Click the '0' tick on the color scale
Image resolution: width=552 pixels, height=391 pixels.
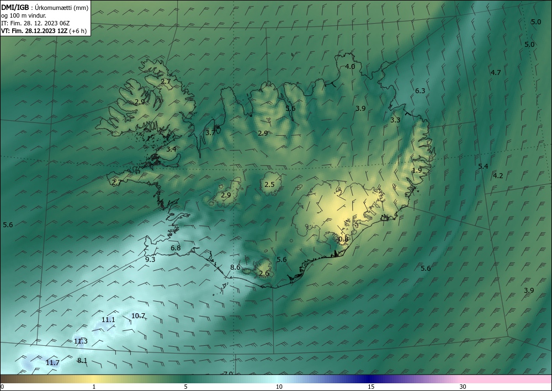pos(2,387)
